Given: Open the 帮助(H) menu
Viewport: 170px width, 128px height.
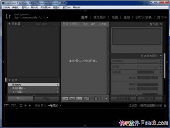Looking at the screenshot, I should click(77, 8).
